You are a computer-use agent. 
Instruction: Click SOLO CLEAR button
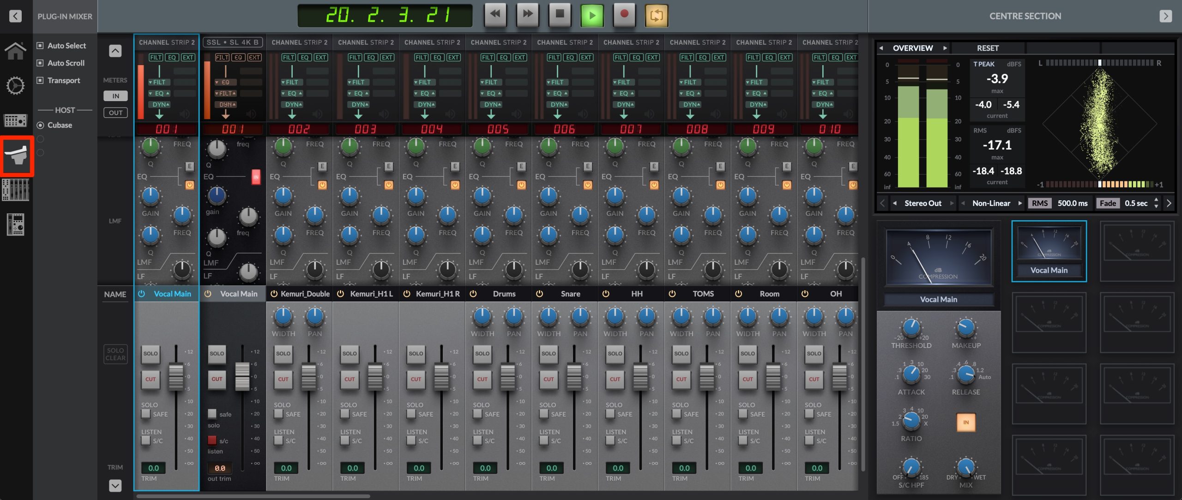click(115, 354)
